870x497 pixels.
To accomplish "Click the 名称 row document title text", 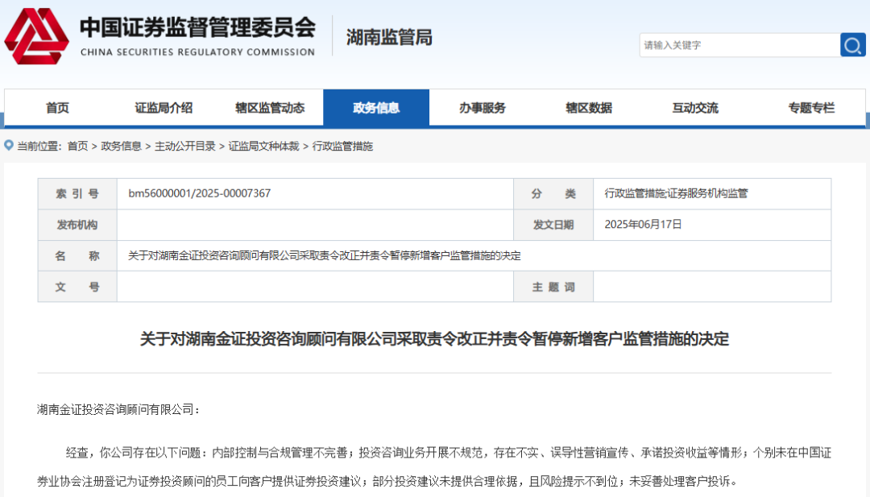I will (325, 255).
